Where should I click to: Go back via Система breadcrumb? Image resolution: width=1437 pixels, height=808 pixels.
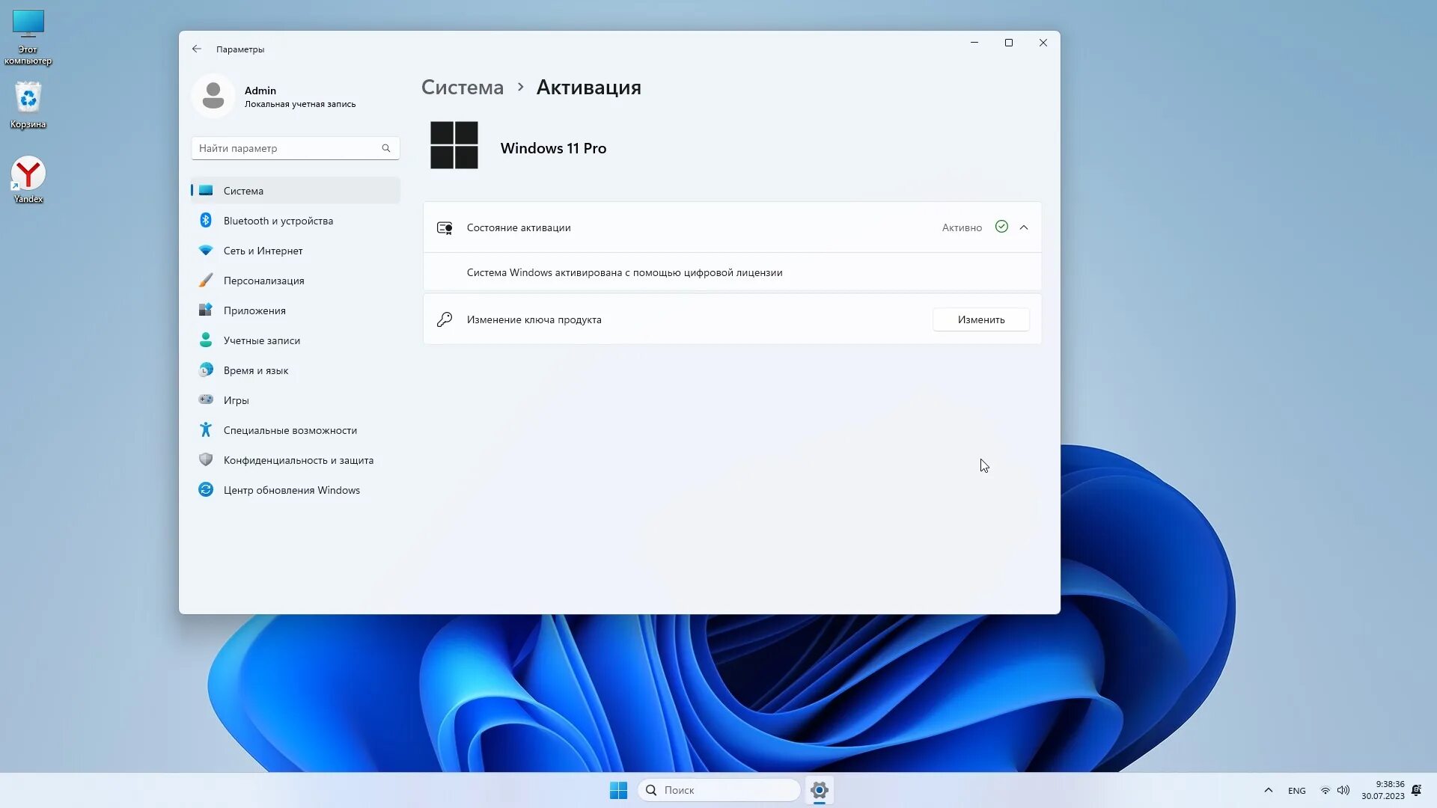pos(462,87)
